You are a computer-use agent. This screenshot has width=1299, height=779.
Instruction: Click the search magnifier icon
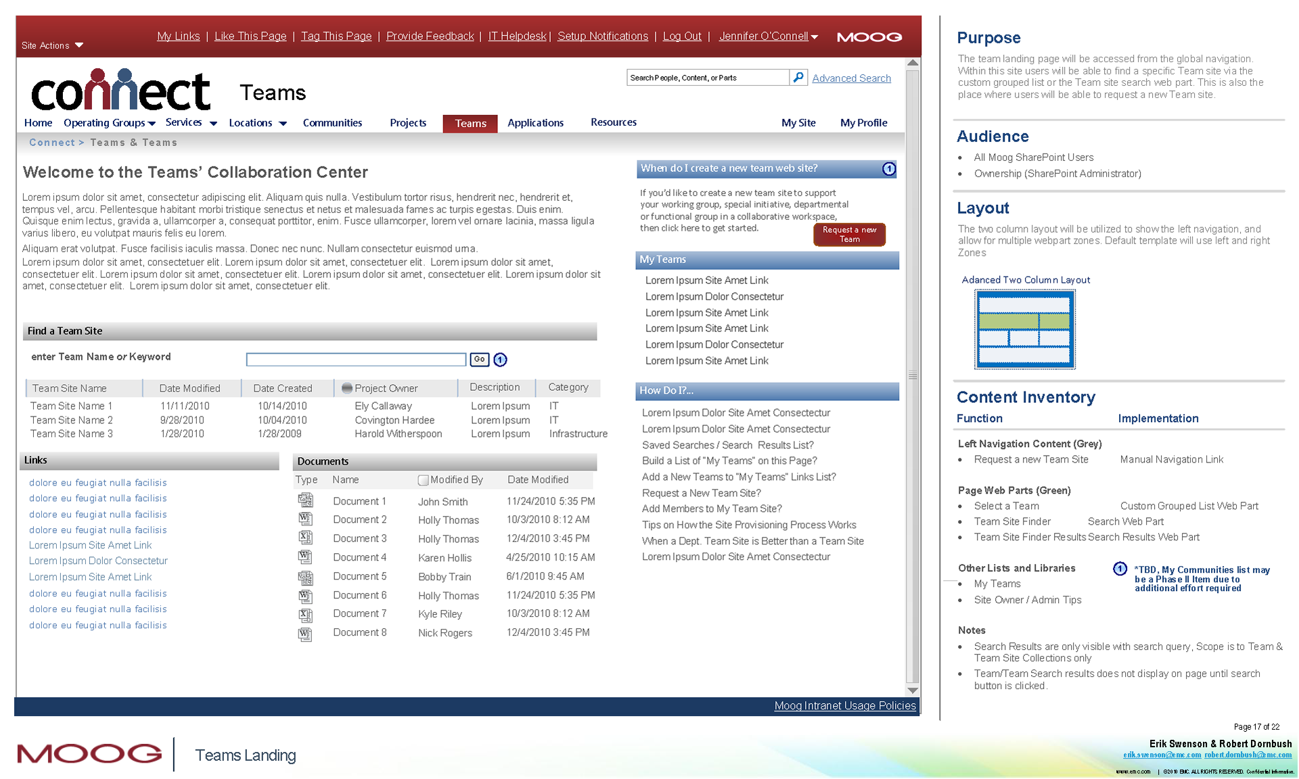[x=798, y=78]
